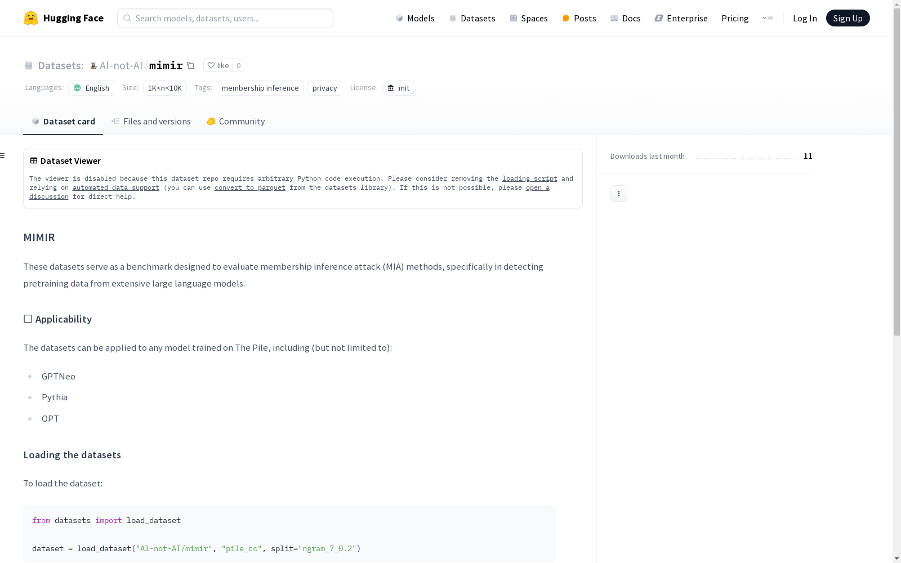Focus the search models, datasets, users field
Viewport: 901px width, 563px height.
tap(225, 18)
